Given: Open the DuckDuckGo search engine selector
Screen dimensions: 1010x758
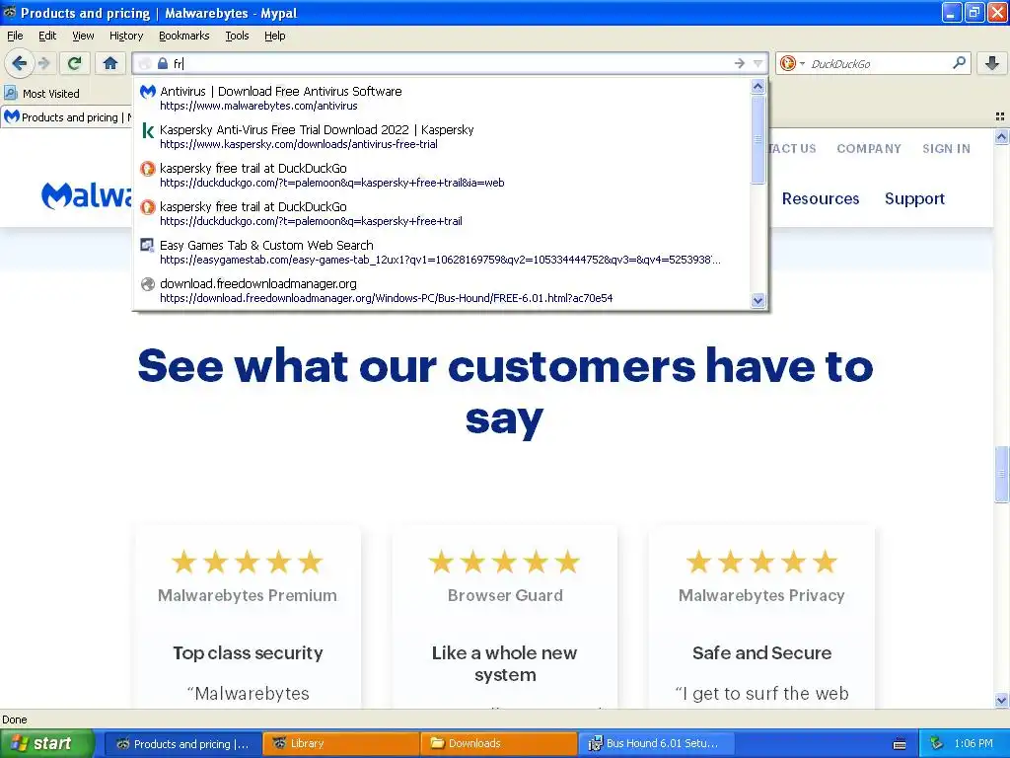Looking at the screenshot, I should (792, 63).
